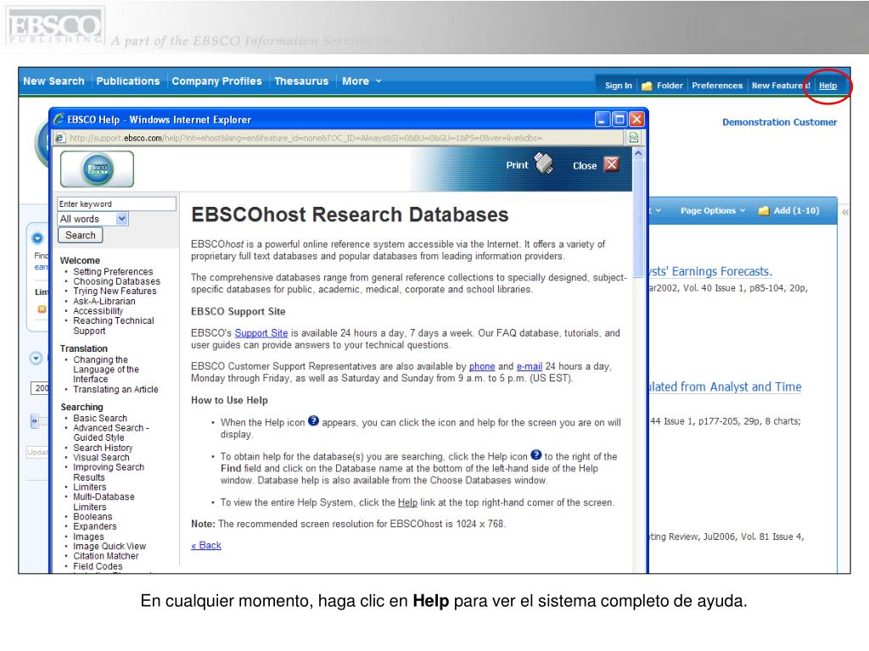Open Basic Search help topic
The height and width of the screenshot is (651, 869).
pos(100,418)
